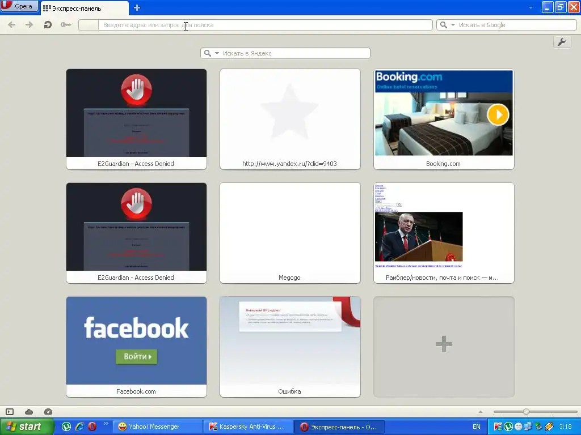Add a new speed dial entry
This screenshot has width=581, height=435.
click(x=444, y=347)
